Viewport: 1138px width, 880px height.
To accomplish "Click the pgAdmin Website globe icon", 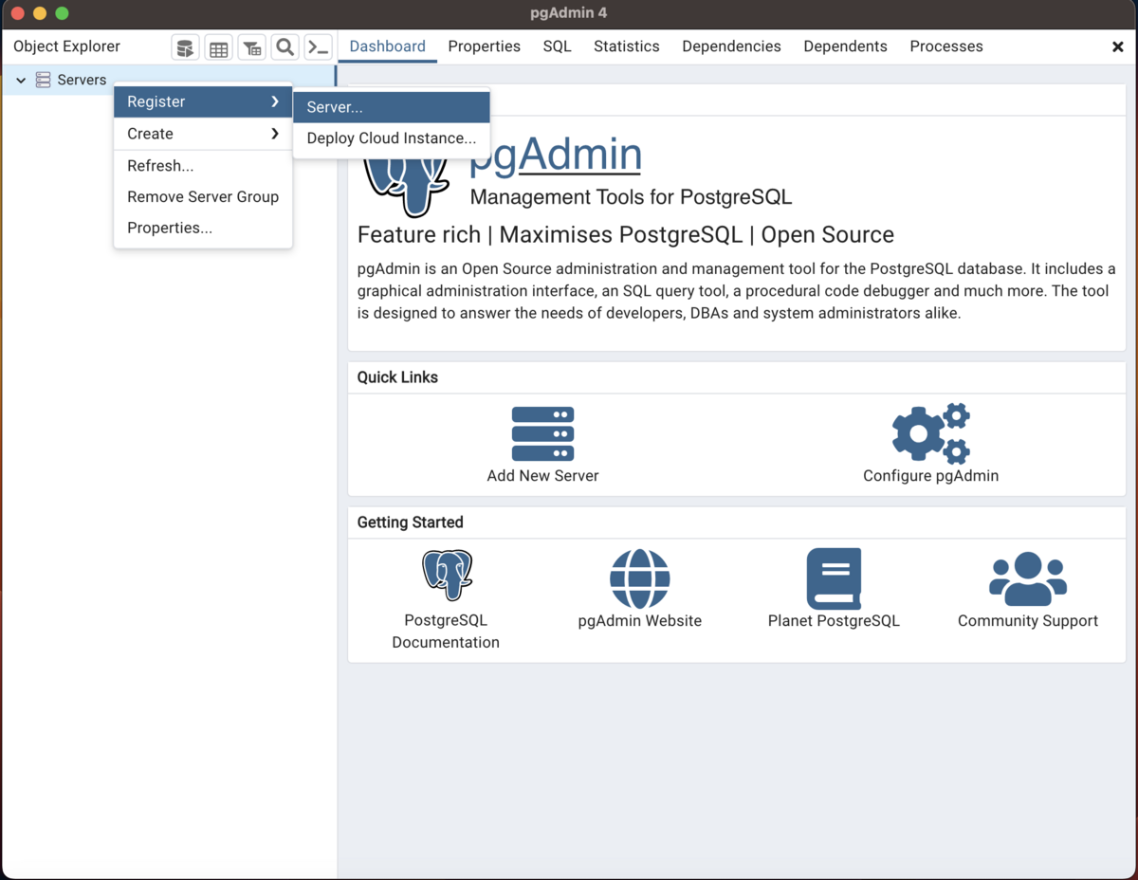I will (640, 578).
